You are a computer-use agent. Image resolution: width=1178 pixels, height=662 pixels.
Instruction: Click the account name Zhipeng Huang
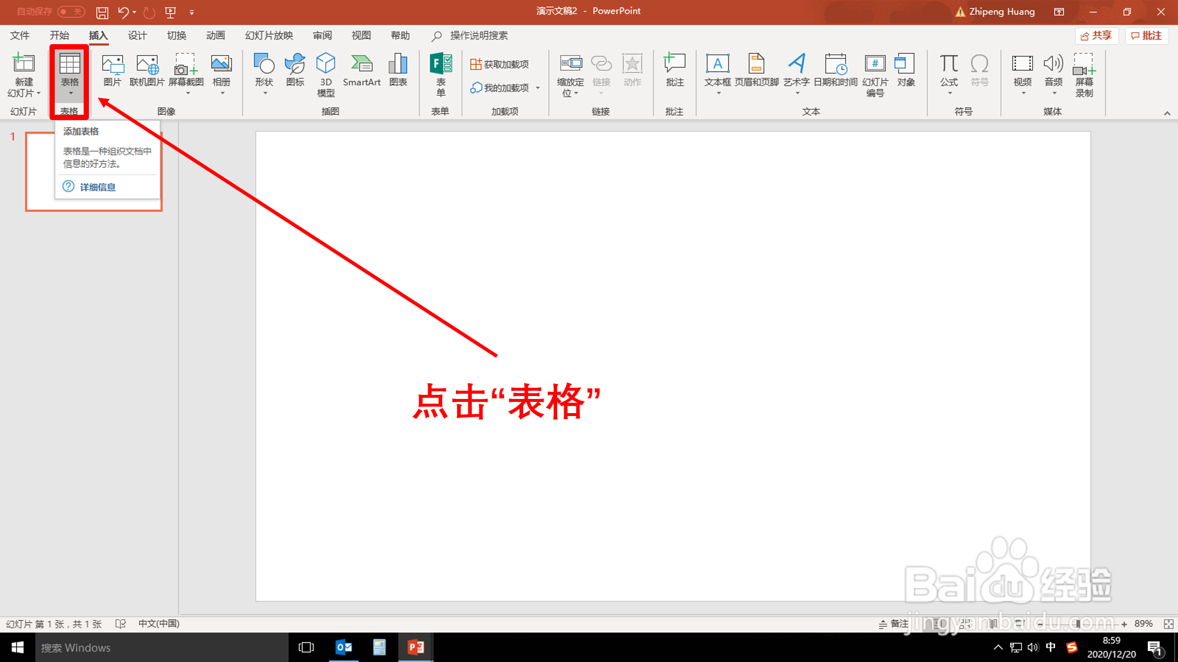click(x=1002, y=12)
